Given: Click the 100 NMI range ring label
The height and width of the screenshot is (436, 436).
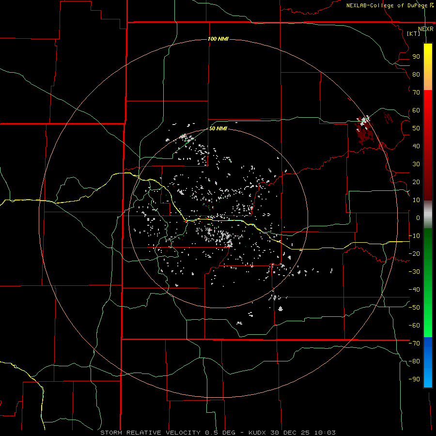Looking at the screenshot, I should 218,39.
